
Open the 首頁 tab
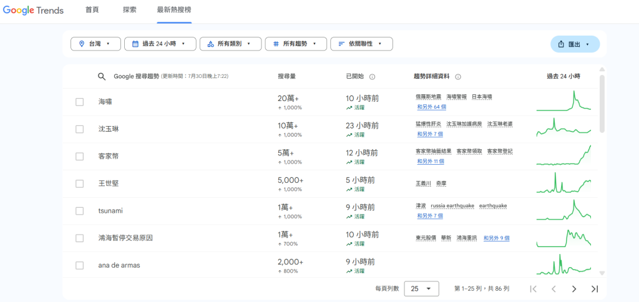coord(92,11)
